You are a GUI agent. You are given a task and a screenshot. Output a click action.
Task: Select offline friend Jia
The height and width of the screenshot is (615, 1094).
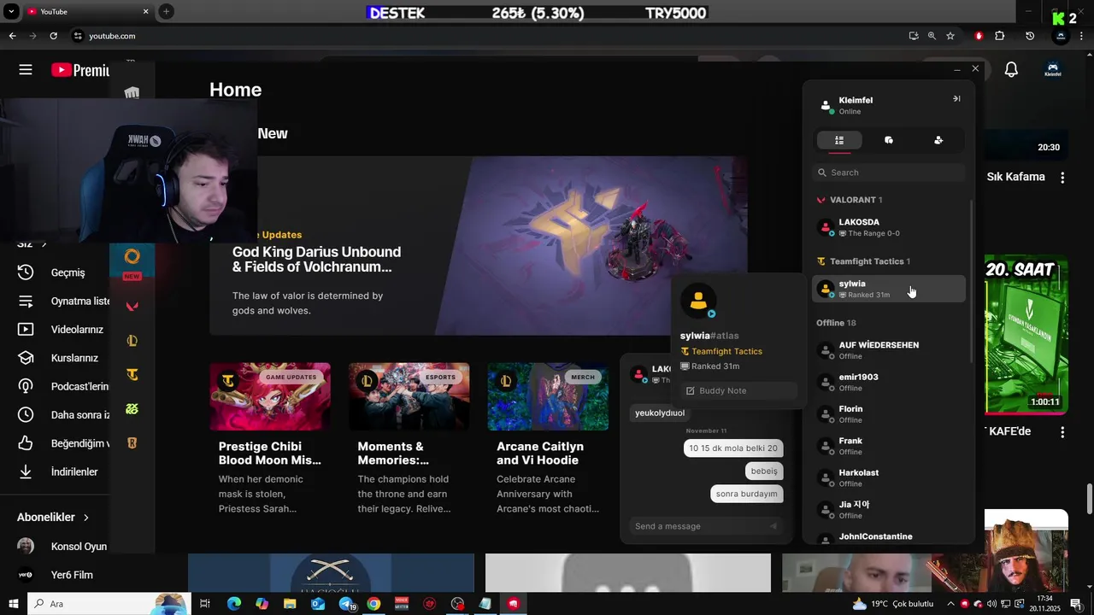tap(889, 510)
